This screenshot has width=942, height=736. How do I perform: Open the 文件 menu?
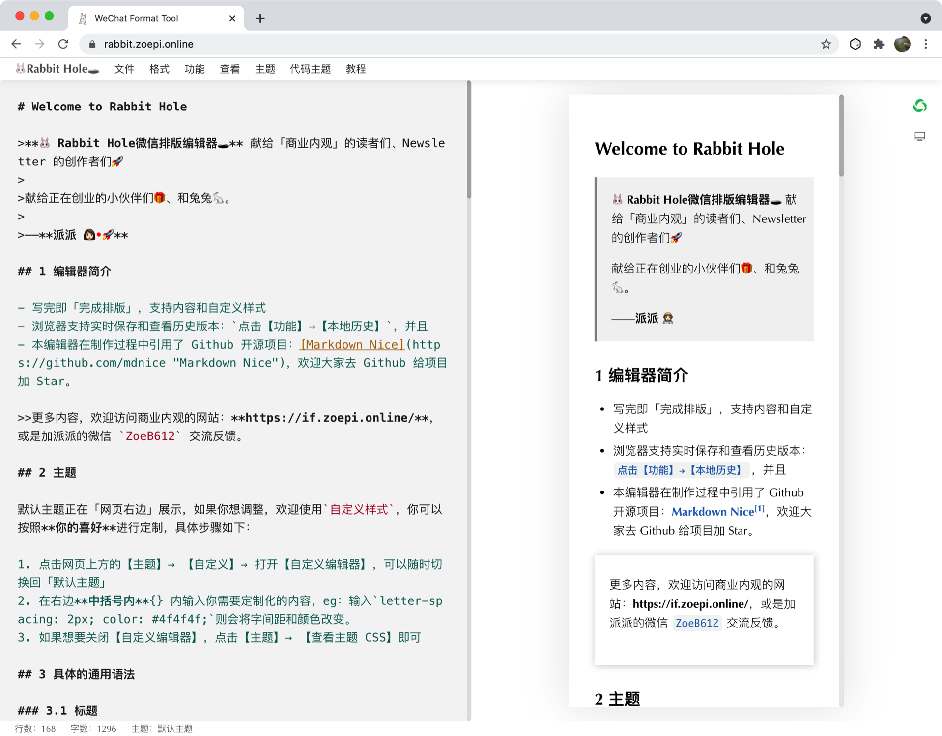pyautogui.click(x=124, y=69)
